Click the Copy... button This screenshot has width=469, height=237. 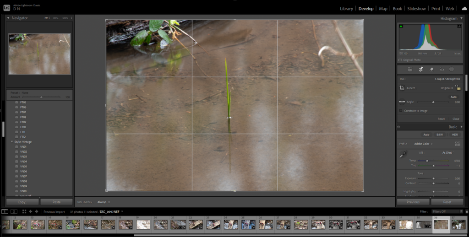22,202
